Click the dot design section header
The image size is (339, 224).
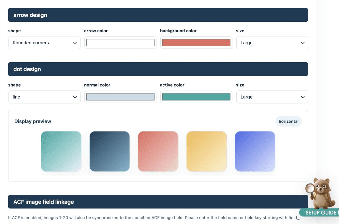tap(158, 69)
